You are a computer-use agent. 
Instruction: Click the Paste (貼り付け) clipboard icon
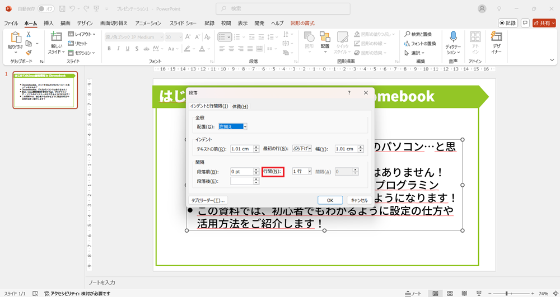point(16,37)
